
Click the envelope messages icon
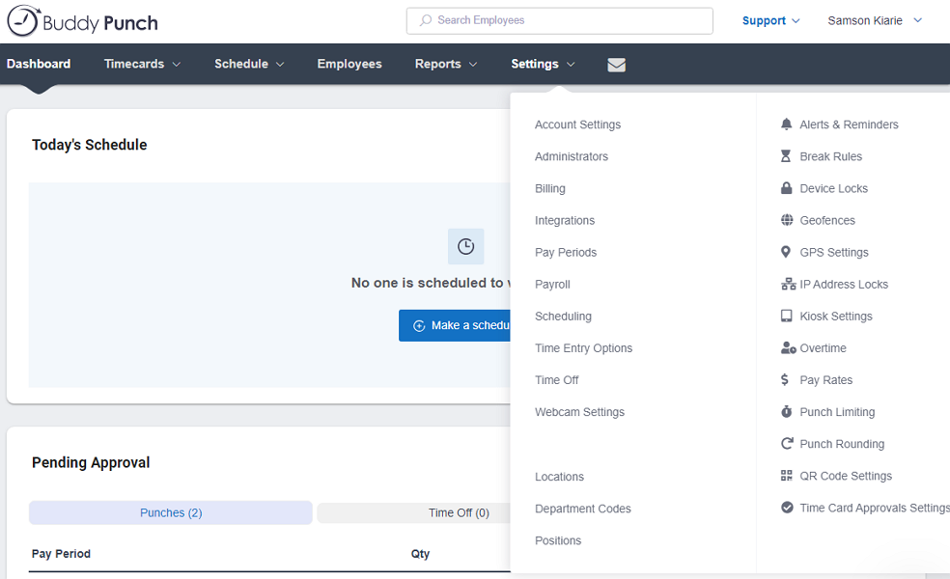[616, 65]
